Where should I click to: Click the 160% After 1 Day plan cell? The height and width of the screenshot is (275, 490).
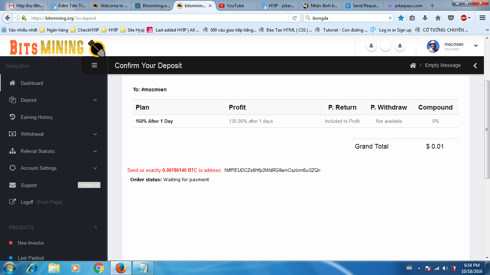point(154,121)
